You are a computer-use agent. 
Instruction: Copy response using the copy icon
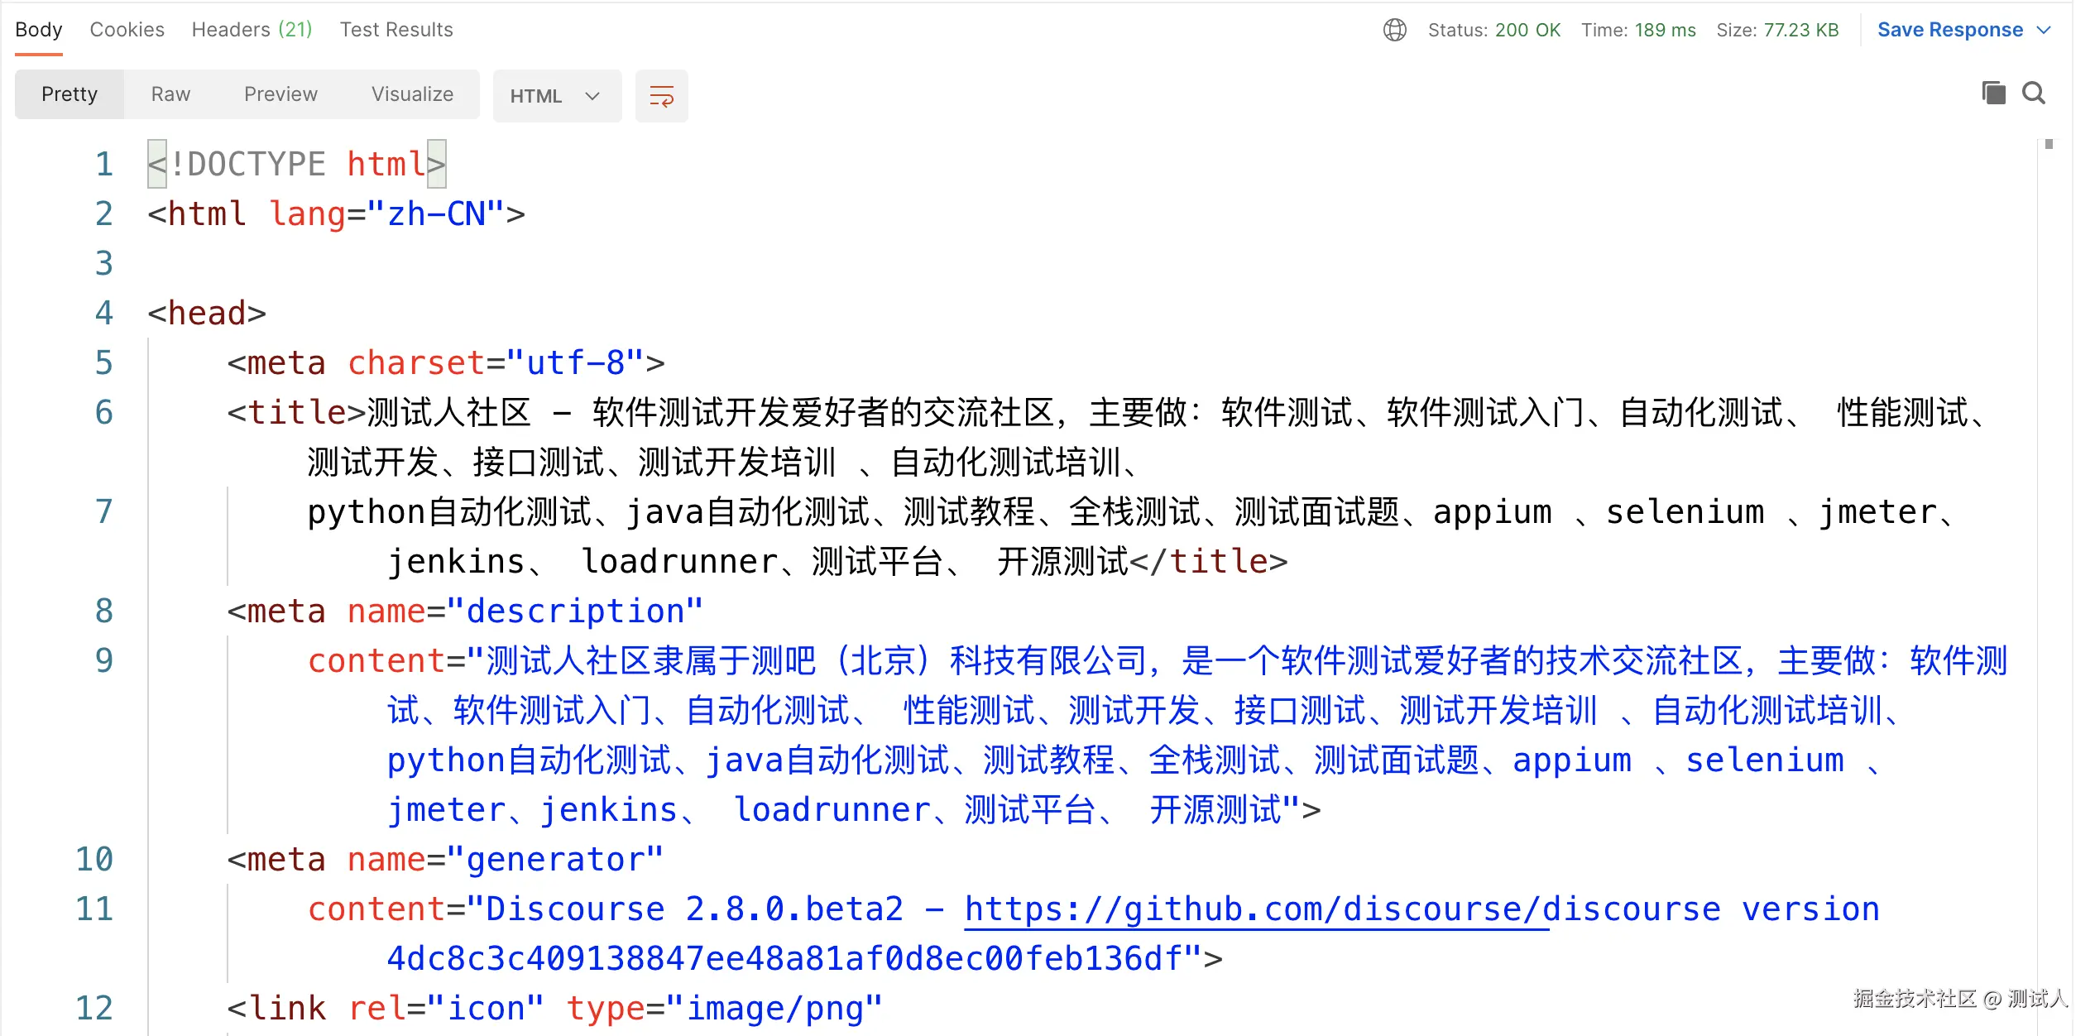[1994, 93]
